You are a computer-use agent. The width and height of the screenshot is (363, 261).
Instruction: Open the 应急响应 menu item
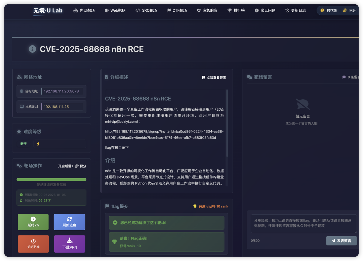tap(207, 10)
